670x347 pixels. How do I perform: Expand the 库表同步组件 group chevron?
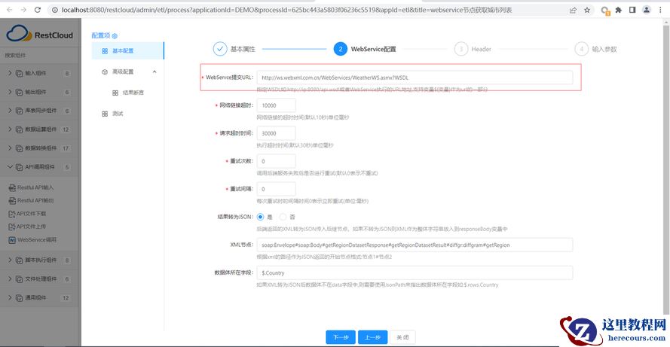(x=10, y=110)
